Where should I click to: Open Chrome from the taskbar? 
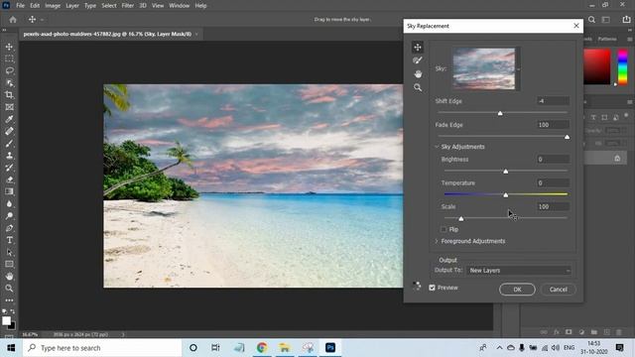tap(262, 348)
